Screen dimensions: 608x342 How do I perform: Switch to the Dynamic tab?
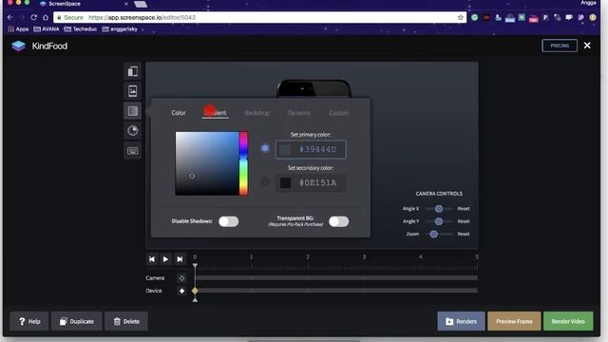[x=299, y=113]
